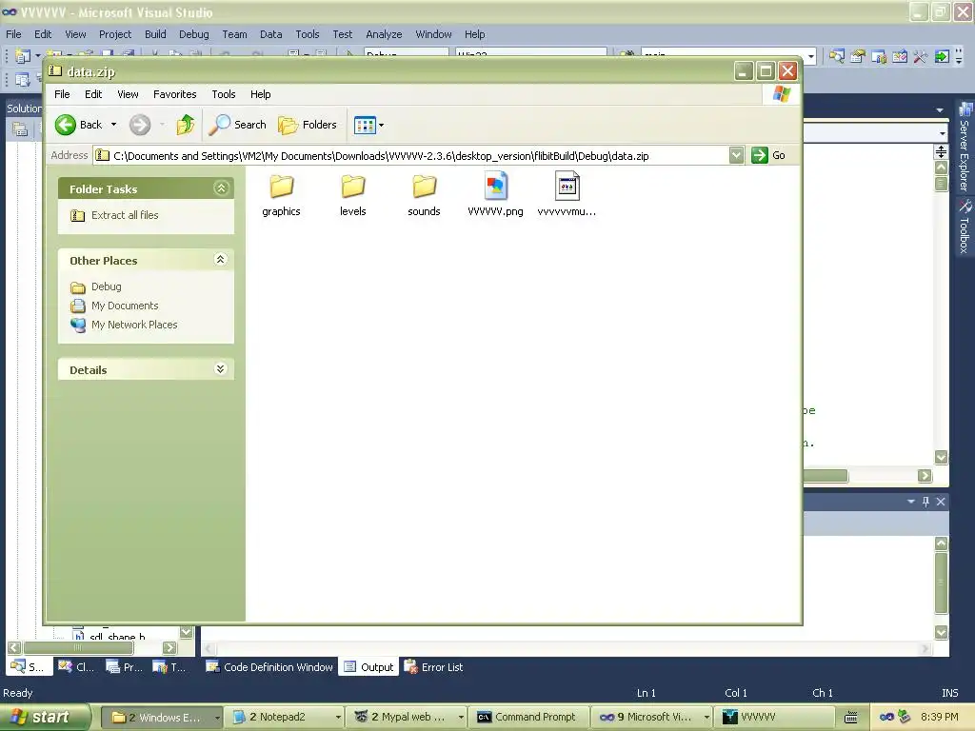Click keyboard icon in taskbar tray area
This screenshot has width=975, height=731.
point(850,718)
